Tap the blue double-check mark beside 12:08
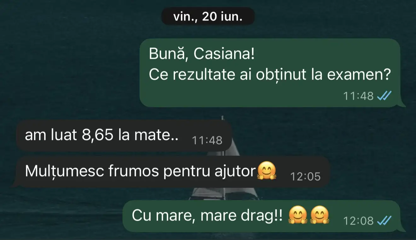 [x=384, y=220]
